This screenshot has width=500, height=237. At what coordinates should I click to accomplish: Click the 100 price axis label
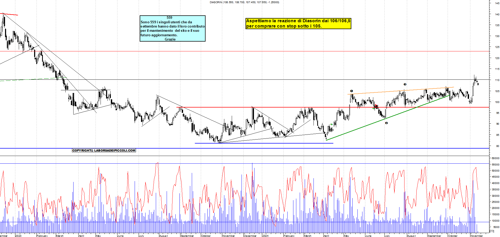[497, 102]
